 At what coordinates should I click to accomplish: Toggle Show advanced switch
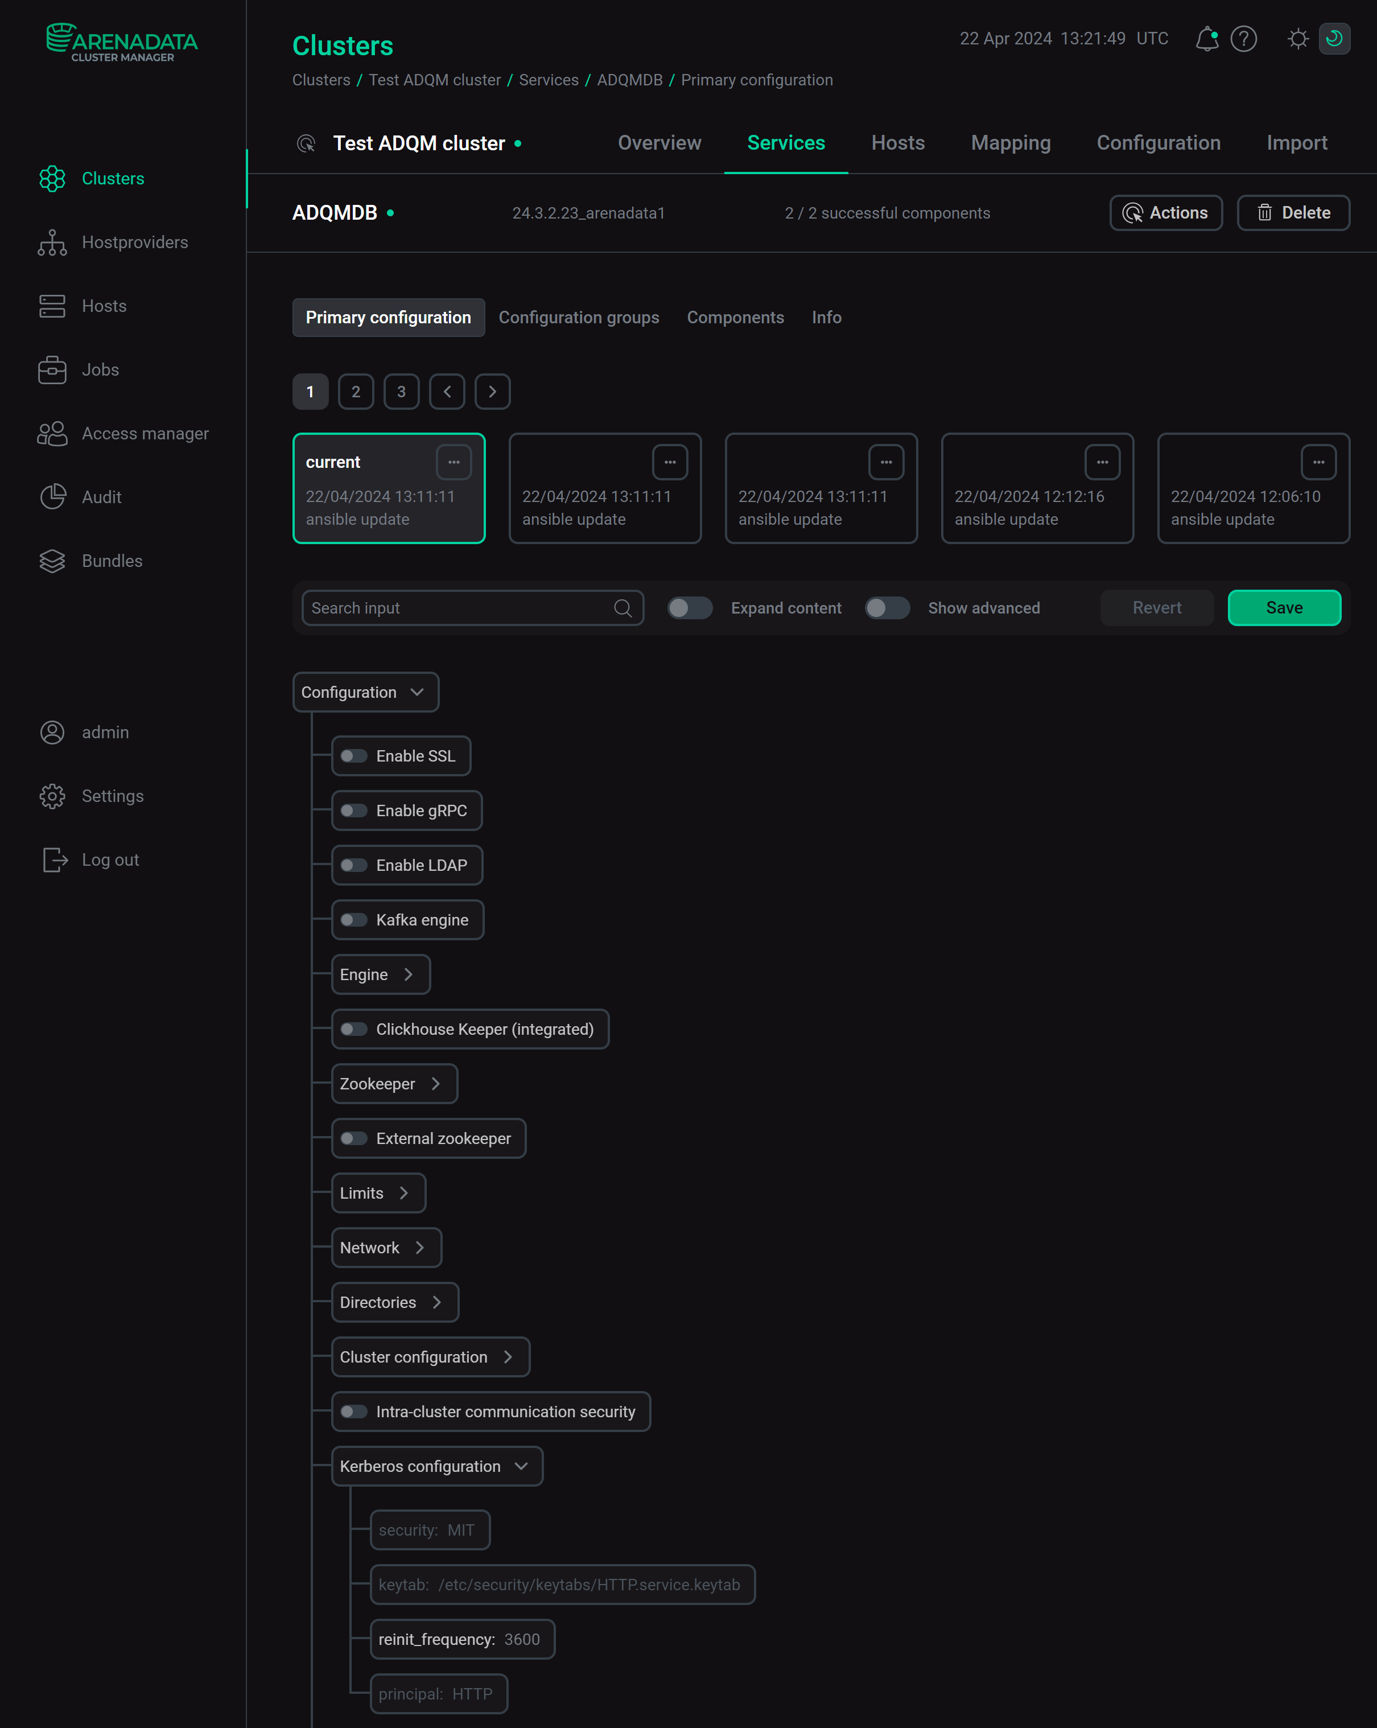[x=887, y=608]
